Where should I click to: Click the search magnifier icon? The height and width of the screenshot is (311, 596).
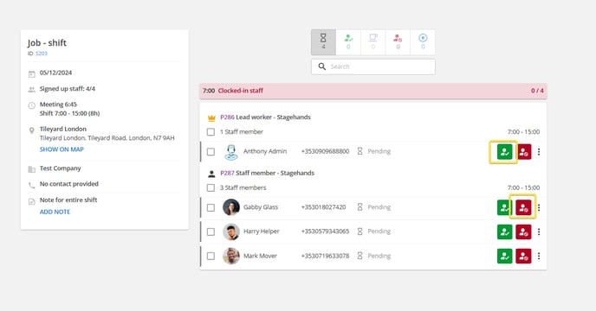[x=322, y=67]
